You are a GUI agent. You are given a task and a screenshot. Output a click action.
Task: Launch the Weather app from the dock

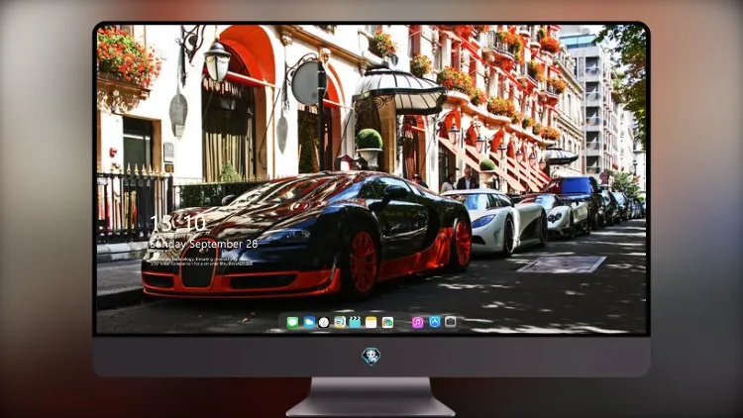(x=309, y=322)
